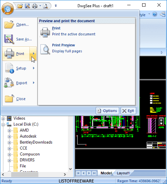Image resolution: width=167 pixels, height=184 pixels.
Task: Expand the Autodesk folder node
Action: pyautogui.click(x=9, y=137)
